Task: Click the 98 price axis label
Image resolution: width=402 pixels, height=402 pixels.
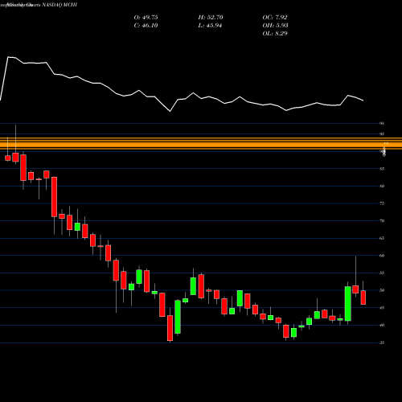Action: 382,124
